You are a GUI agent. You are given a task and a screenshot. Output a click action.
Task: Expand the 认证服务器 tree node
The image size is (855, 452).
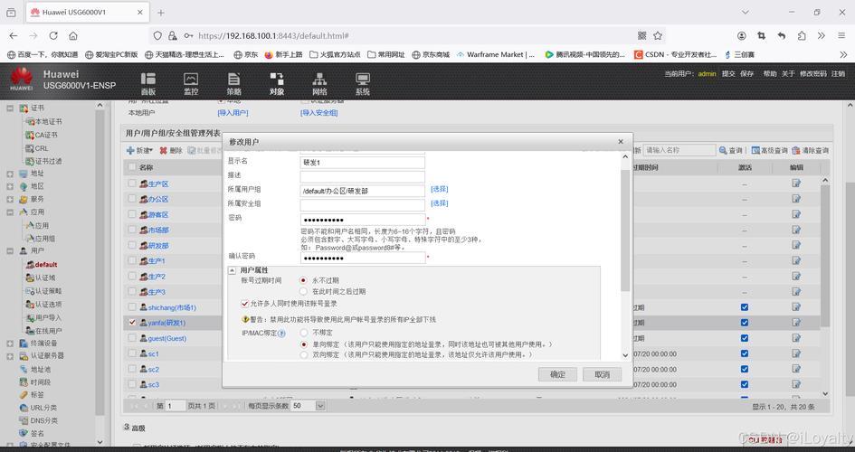(10, 356)
